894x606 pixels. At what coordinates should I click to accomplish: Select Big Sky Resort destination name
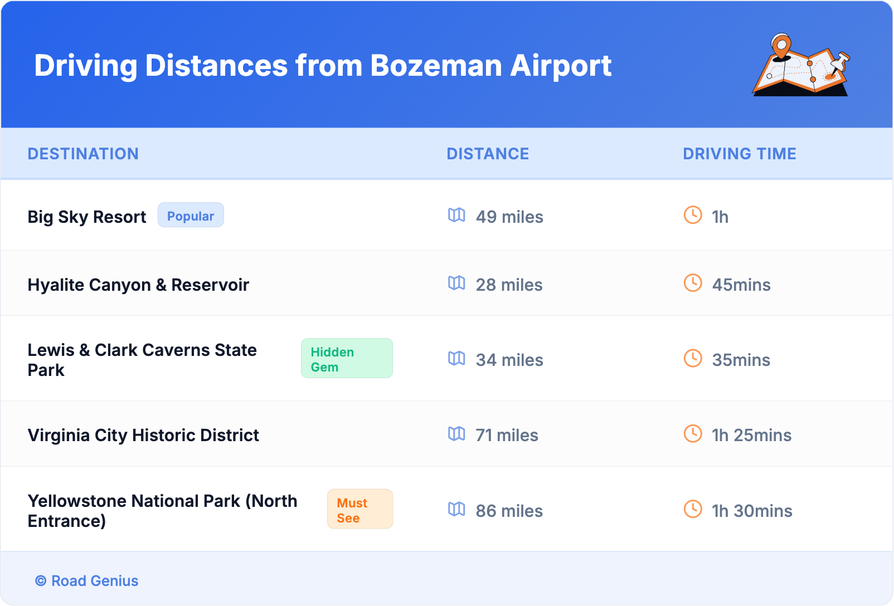click(87, 217)
